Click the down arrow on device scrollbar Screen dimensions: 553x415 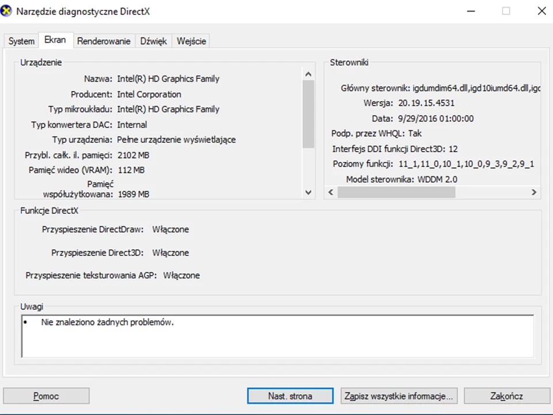click(308, 192)
